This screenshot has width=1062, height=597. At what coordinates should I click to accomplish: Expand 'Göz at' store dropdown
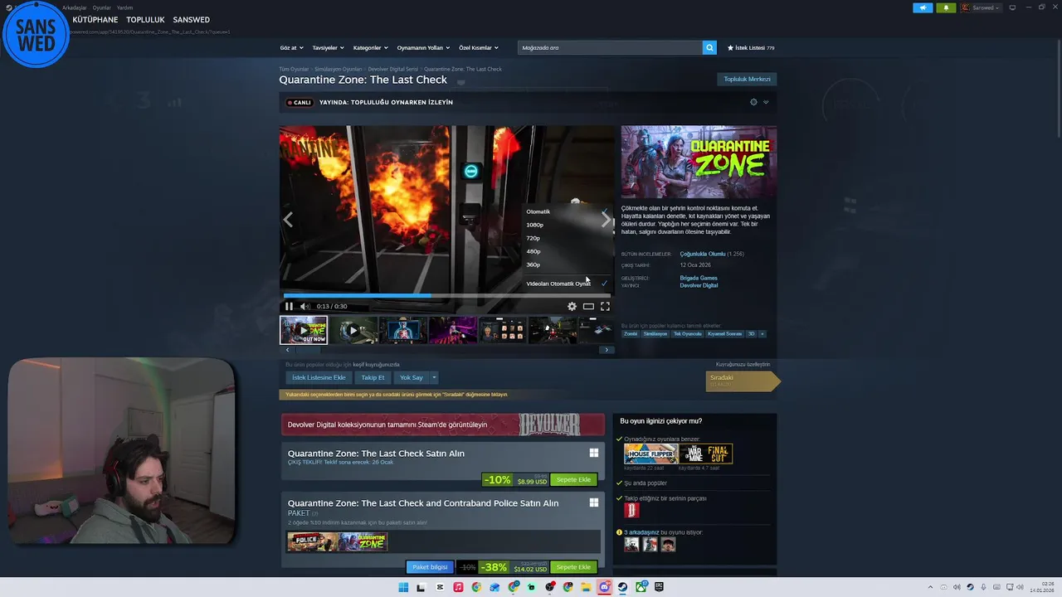(x=291, y=48)
